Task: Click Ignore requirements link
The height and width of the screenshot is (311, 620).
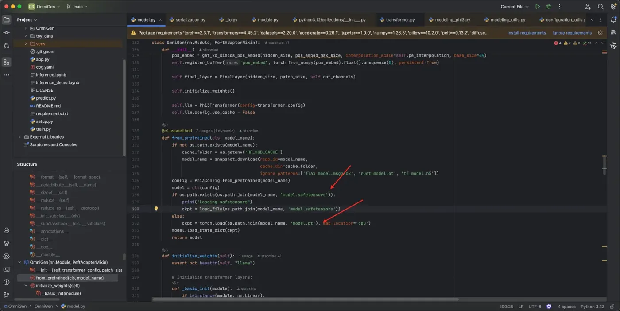Action: point(572,33)
